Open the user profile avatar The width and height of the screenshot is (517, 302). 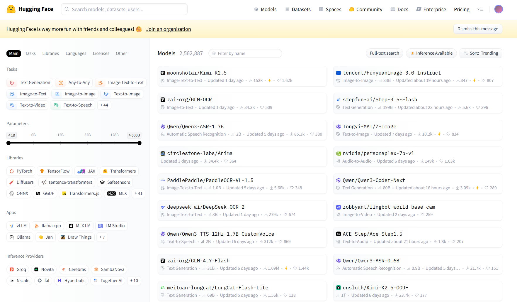click(x=499, y=9)
